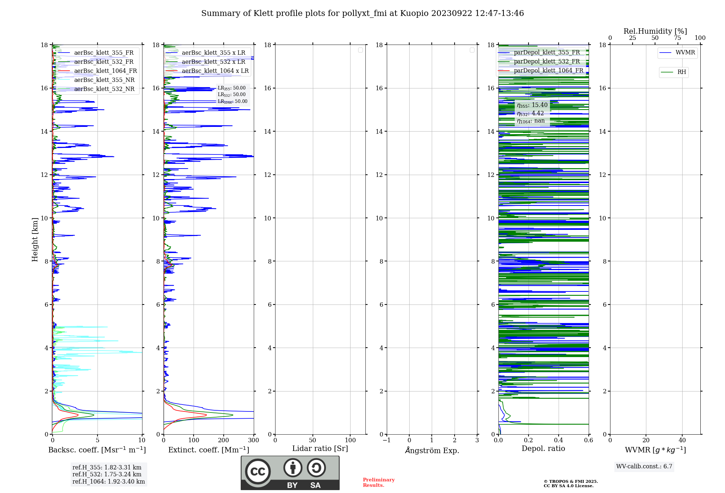Click the empty legend box in Ångström panel
The width and height of the screenshot is (725, 493).
point(472,50)
